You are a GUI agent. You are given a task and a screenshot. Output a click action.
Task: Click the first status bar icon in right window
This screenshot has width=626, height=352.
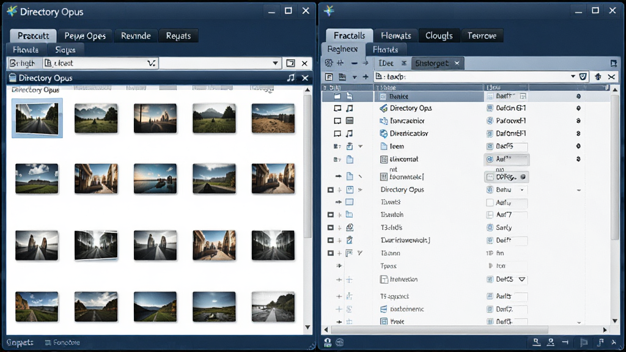[x=328, y=342]
